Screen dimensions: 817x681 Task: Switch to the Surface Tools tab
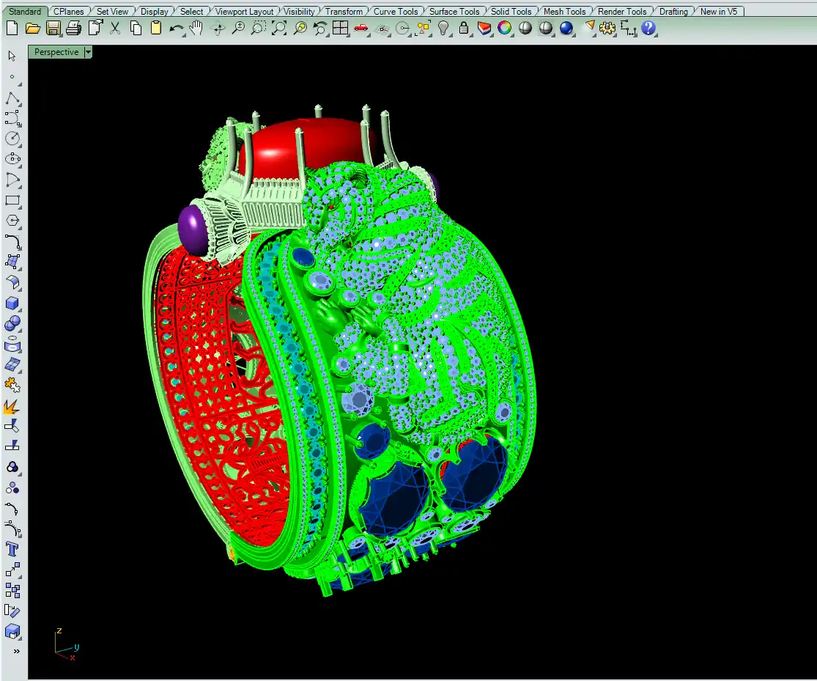tap(454, 12)
